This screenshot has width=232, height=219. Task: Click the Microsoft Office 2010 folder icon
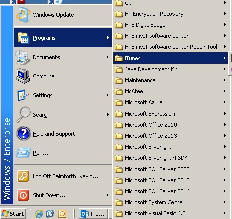pyautogui.click(x=119, y=125)
